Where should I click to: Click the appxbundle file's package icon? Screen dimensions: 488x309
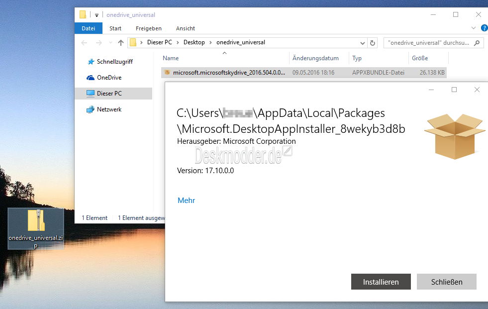coord(167,73)
